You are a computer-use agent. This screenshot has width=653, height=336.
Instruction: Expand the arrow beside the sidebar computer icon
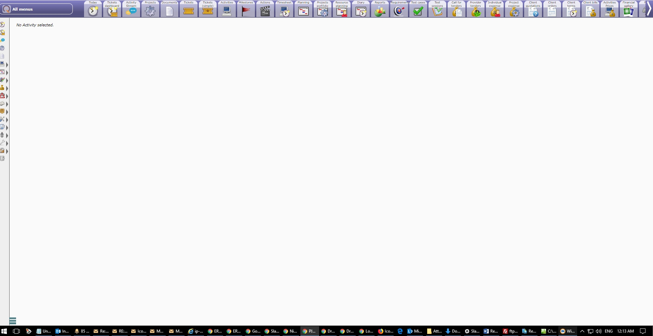click(7, 65)
